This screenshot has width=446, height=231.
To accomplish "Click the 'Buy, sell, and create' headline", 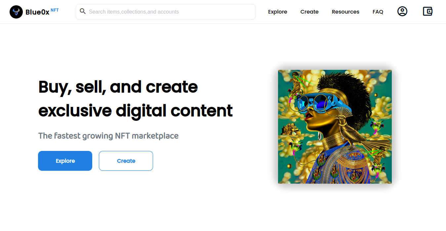I will (x=118, y=87).
